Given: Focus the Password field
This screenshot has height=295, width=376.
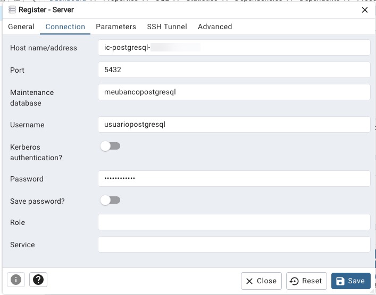Looking at the screenshot, I should (x=235, y=178).
